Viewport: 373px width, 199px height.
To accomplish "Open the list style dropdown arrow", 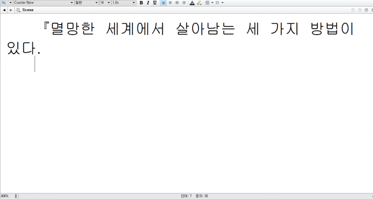I will click(222, 3).
